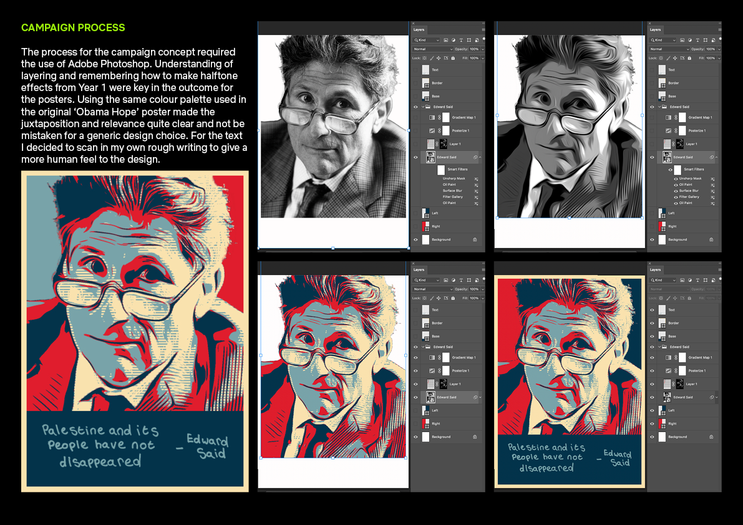Select pixel layer filter in original photo's Layers panel
743x525 pixels.
(x=446, y=41)
